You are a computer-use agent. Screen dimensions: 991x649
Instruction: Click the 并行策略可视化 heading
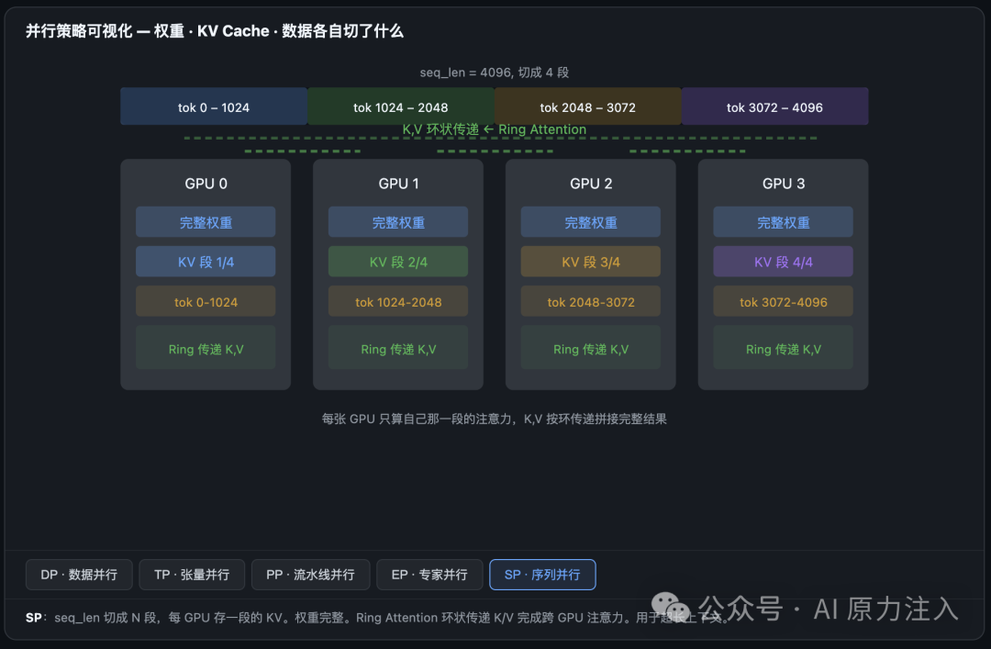coord(214,31)
